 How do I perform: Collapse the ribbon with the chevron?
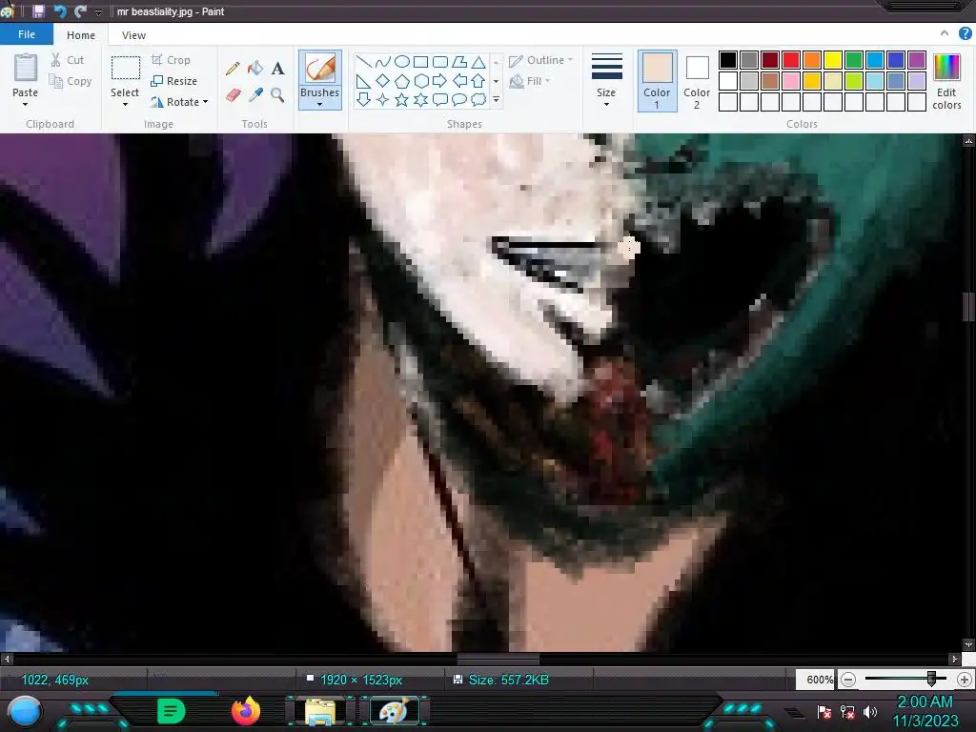point(945,33)
